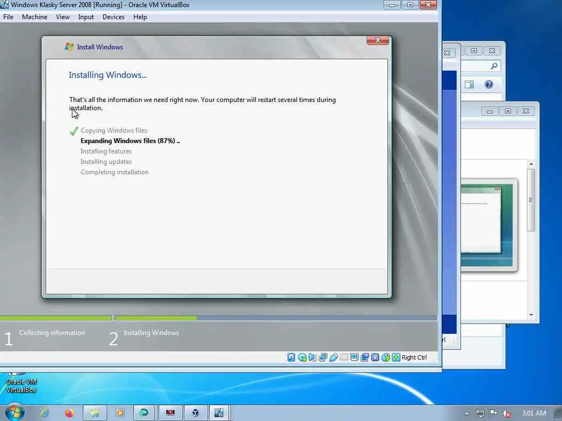Open Windows Explorer from the taskbar
562x421 pixels.
94,413
